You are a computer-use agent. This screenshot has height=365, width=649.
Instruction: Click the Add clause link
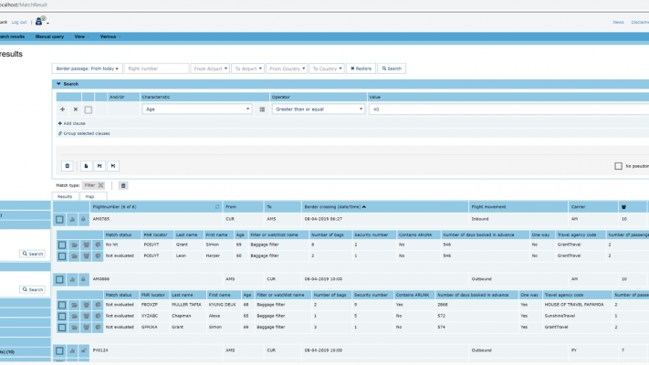coord(73,122)
